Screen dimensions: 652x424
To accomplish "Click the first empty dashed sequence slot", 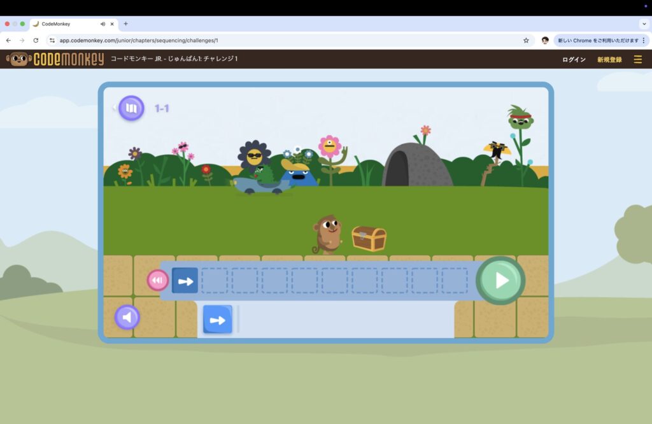I will click(x=215, y=281).
